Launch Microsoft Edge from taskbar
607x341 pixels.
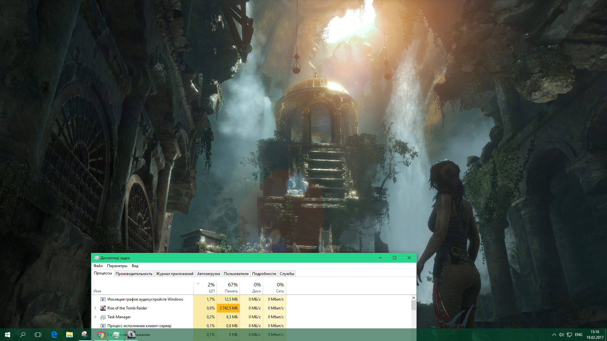point(54,335)
